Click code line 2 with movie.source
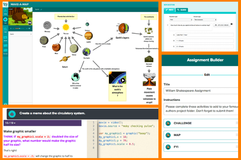The width and height of the screenshot is (241, 160). [x=127, y=126]
